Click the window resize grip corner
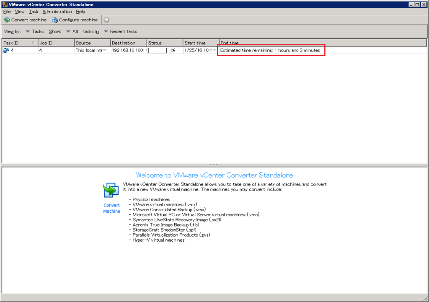429x302 pixels. point(426,299)
